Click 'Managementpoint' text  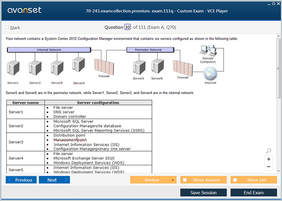click(x=70, y=140)
